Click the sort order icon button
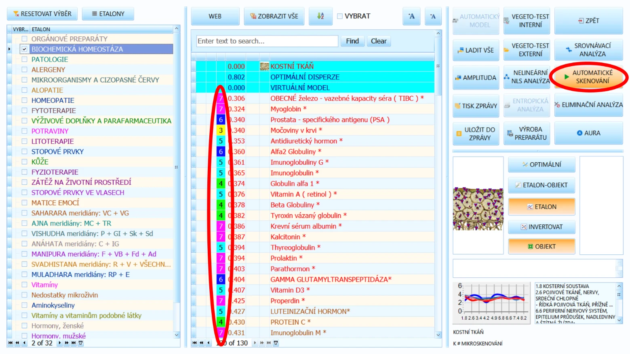This screenshot has width=630, height=354. coord(320,16)
